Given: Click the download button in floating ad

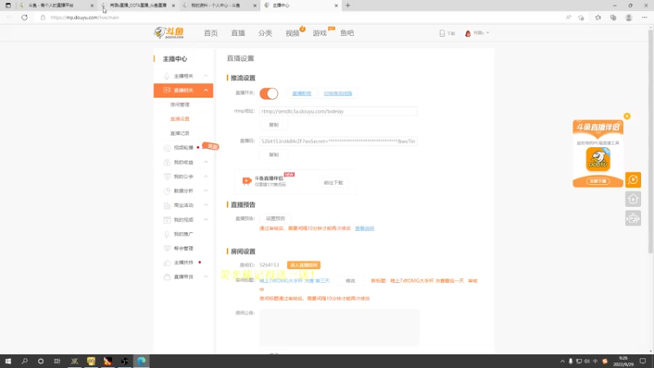Looking at the screenshot, I should coord(598,181).
